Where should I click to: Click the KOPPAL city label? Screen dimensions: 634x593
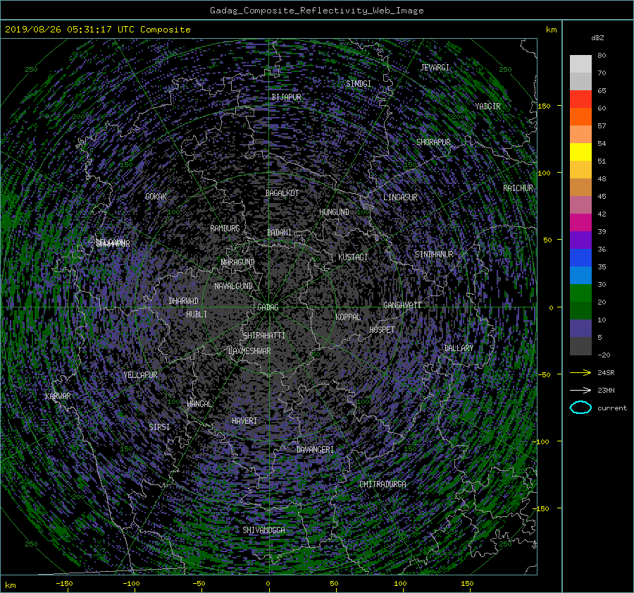pyautogui.click(x=348, y=317)
